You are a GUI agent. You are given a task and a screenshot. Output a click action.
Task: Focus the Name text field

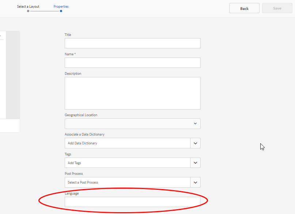pyautogui.click(x=133, y=63)
